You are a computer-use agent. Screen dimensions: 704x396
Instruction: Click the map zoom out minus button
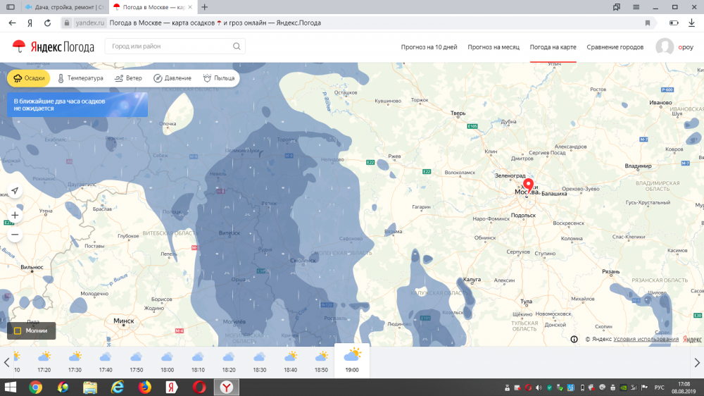[15, 235]
